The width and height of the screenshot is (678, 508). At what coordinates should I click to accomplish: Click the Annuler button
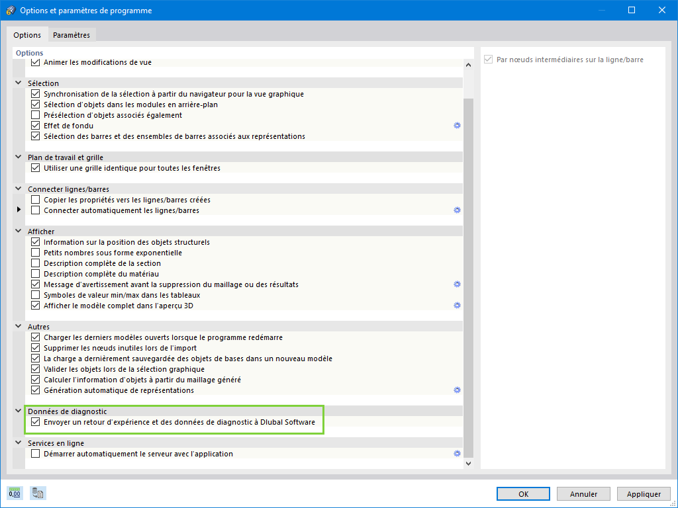click(x=583, y=493)
